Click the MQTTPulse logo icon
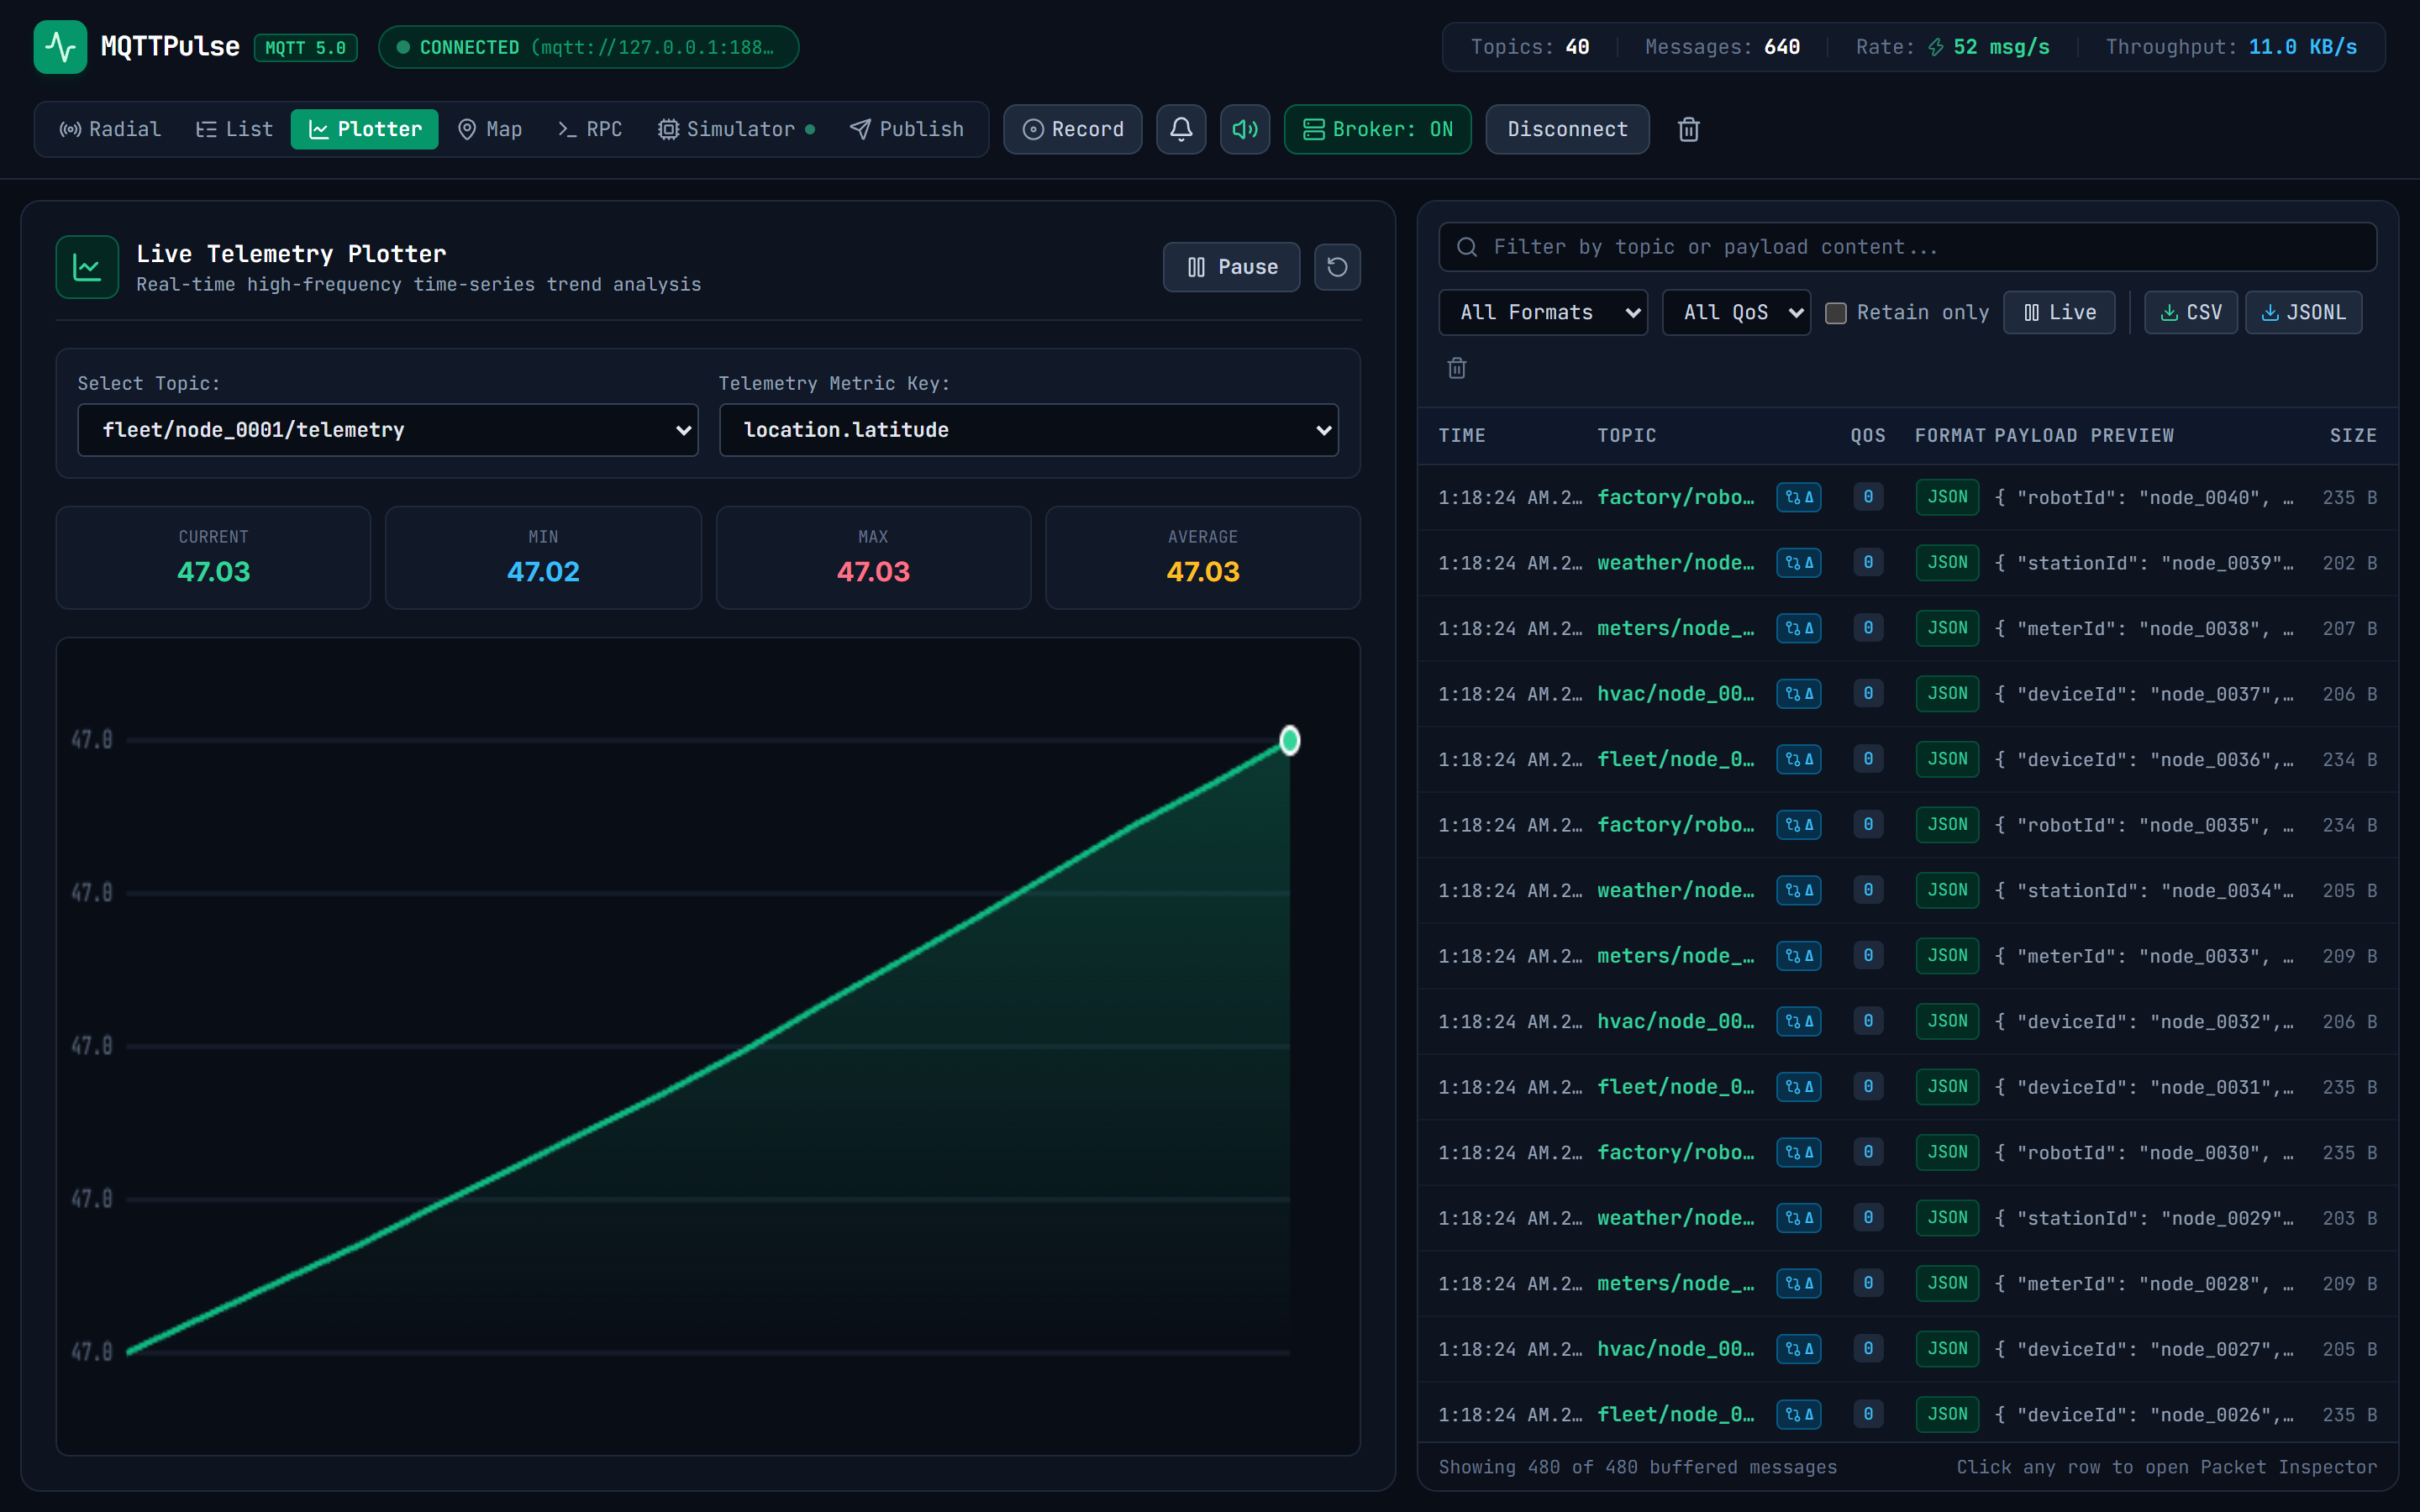The width and height of the screenshot is (2420, 1512). coord(60,47)
